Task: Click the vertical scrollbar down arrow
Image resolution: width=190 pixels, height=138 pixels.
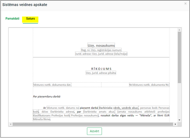Action: tap(179, 120)
